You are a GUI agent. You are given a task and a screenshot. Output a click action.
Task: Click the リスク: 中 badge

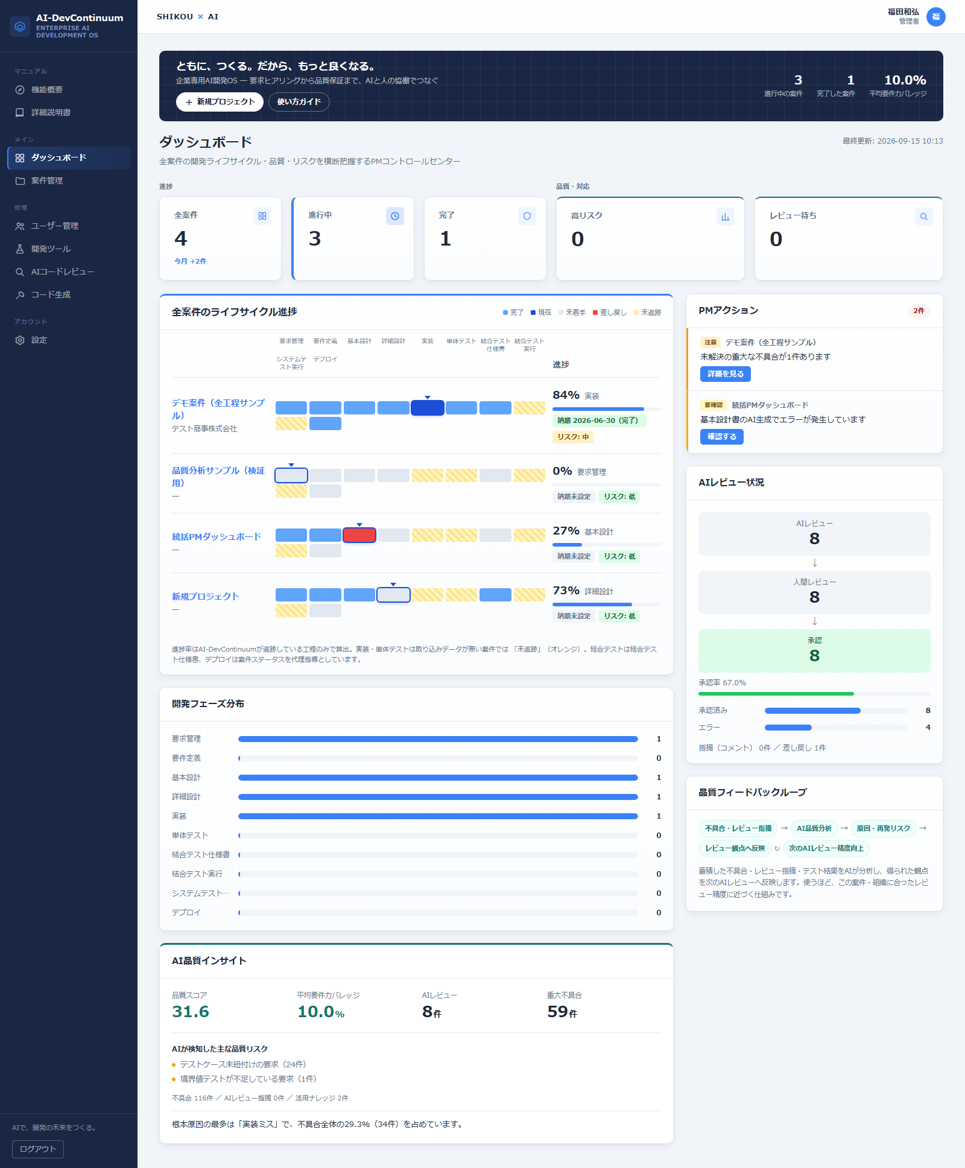point(573,437)
